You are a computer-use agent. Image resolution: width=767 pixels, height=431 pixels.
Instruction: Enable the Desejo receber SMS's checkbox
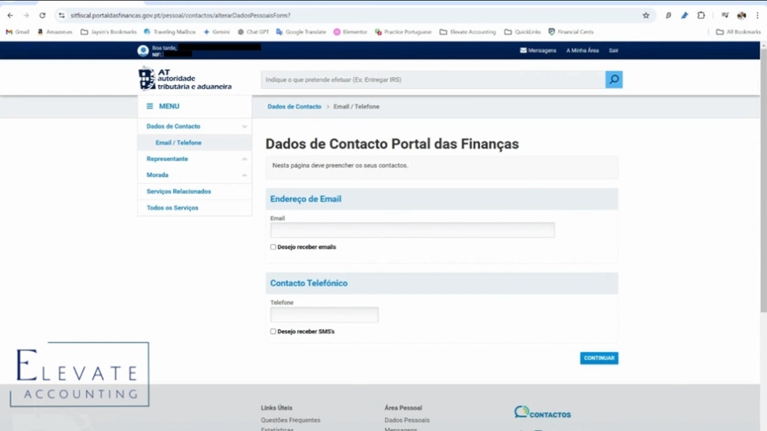coord(273,331)
